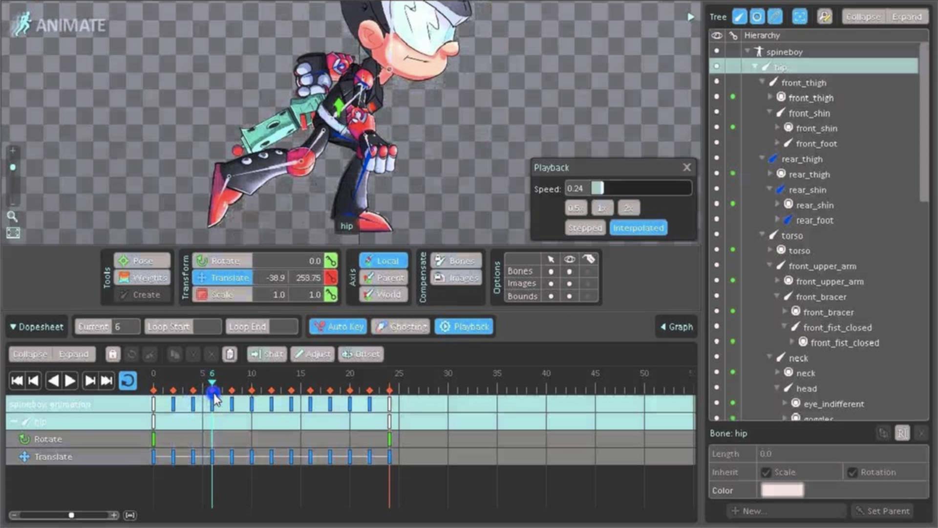This screenshot has width=938, height=528.
Task: Click the bone Color swatch
Action: tap(782, 490)
